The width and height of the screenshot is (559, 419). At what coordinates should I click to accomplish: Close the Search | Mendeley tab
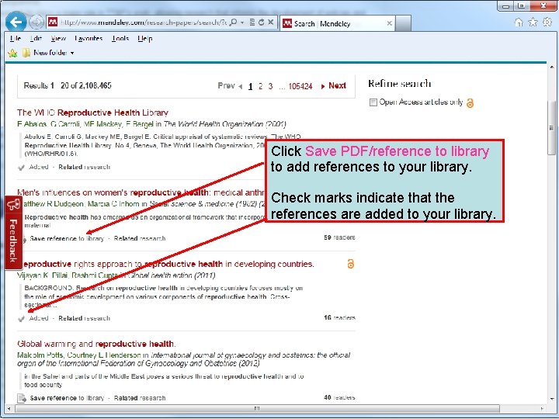(389, 23)
